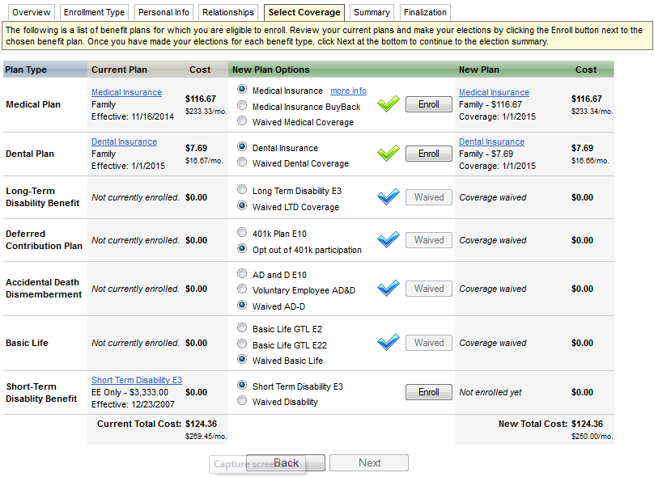
Task: Click Enroll button for Short-Term Disability
Action: (428, 392)
